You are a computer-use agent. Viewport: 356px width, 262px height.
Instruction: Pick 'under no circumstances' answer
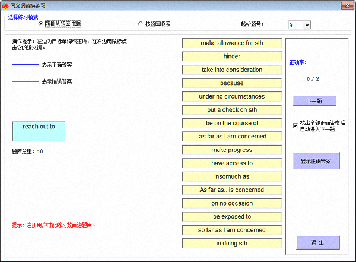click(231, 97)
